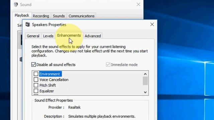
Task: Switch to Playback tab in Sound window
Action: (22, 16)
